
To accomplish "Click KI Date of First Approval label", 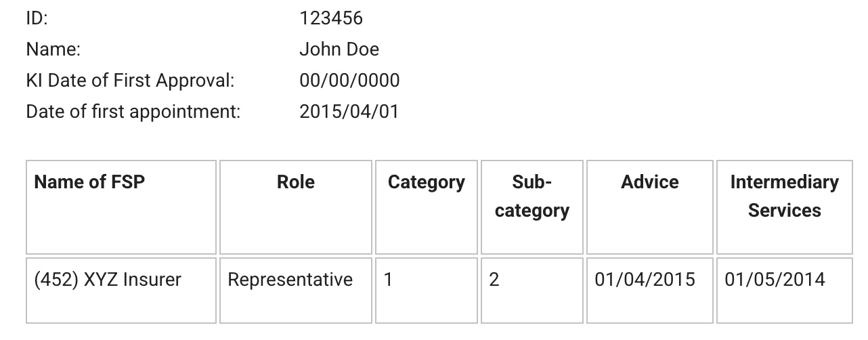I will pyautogui.click(x=130, y=81).
